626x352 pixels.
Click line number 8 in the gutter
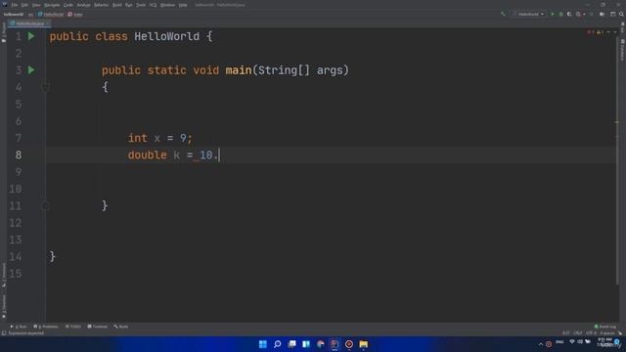(19, 155)
